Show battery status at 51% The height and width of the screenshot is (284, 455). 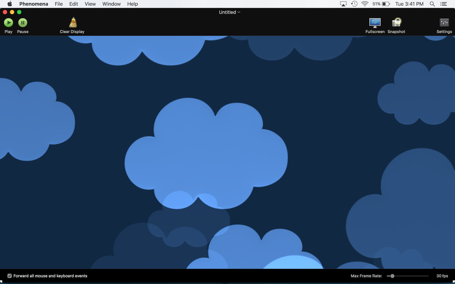381,4
